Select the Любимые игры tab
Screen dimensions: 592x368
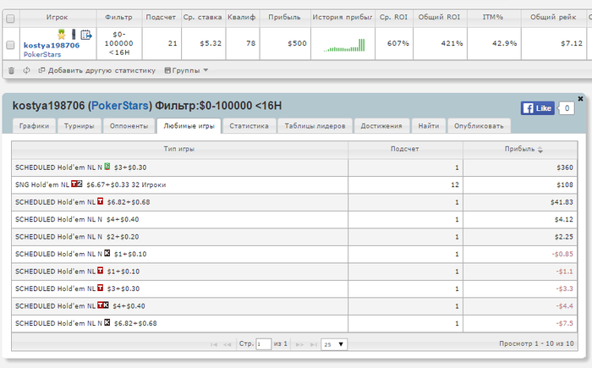pos(189,126)
